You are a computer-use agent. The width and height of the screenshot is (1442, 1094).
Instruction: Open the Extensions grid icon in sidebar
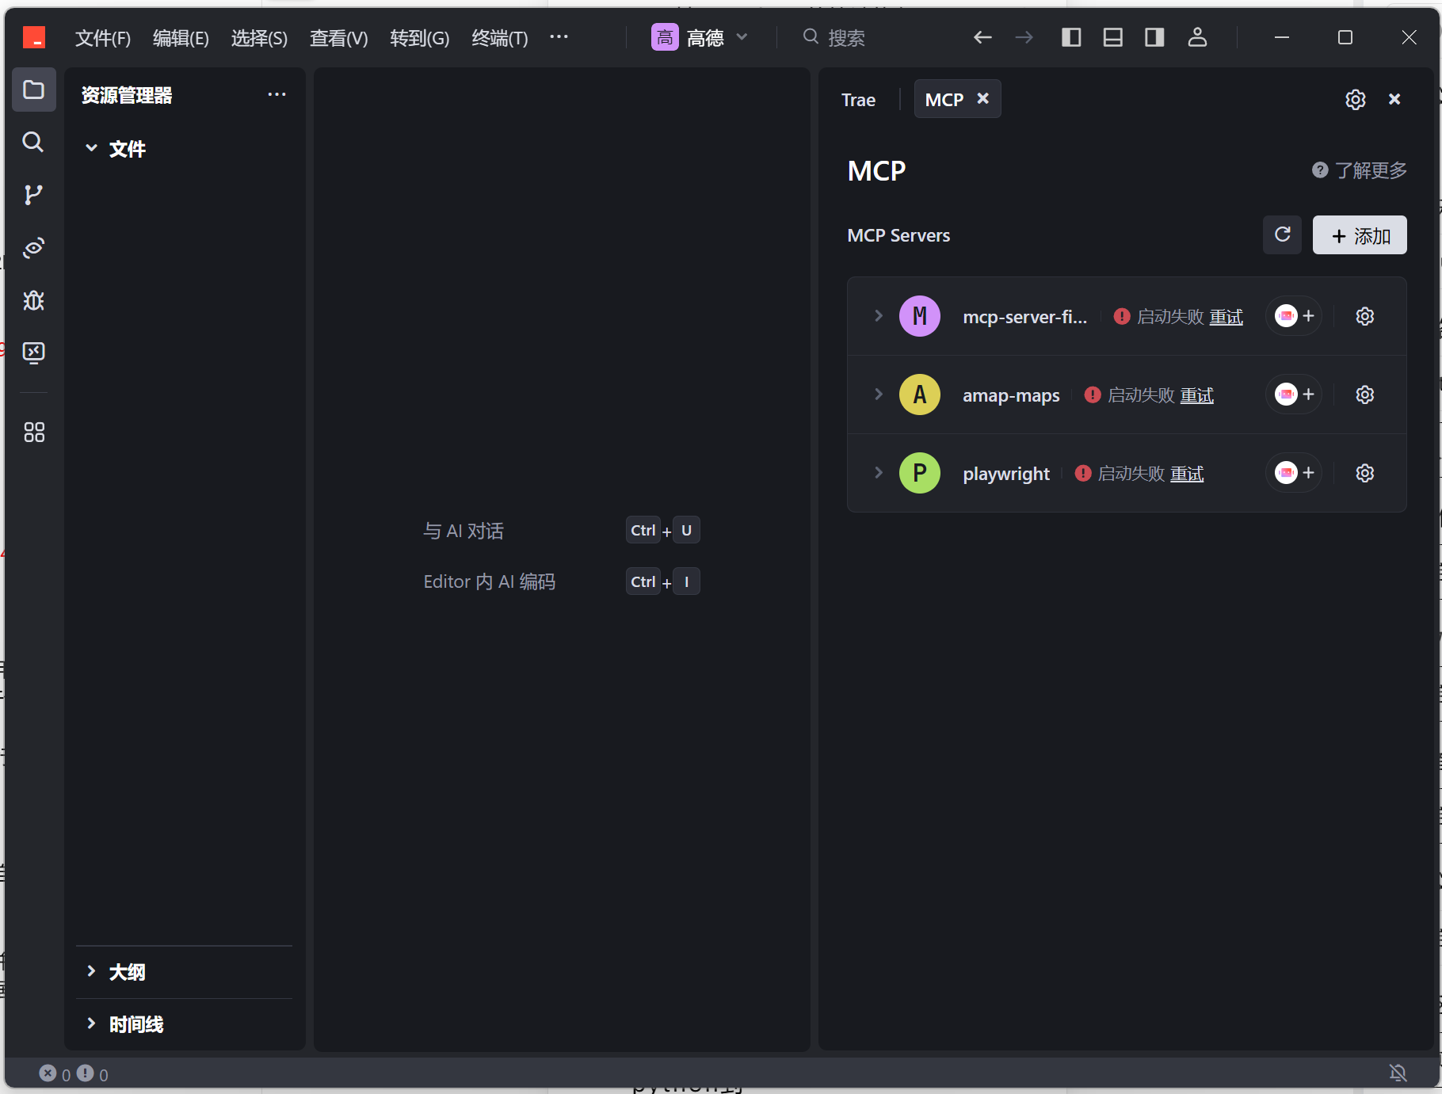[33, 432]
